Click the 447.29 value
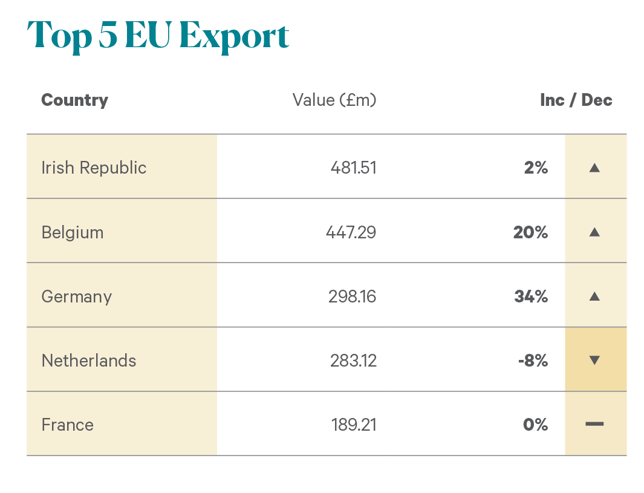The width and height of the screenshot is (644, 493). [351, 232]
